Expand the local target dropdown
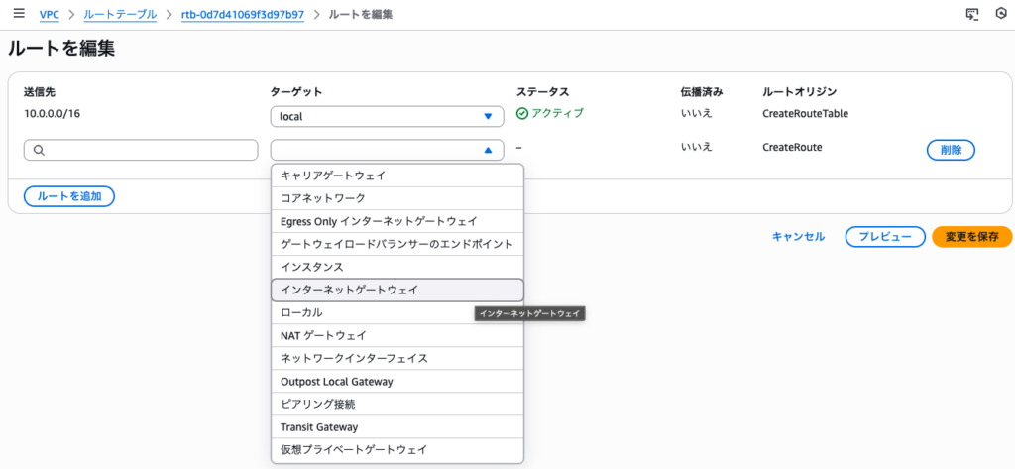The height and width of the screenshot is (469, 1015). point(387,117)
